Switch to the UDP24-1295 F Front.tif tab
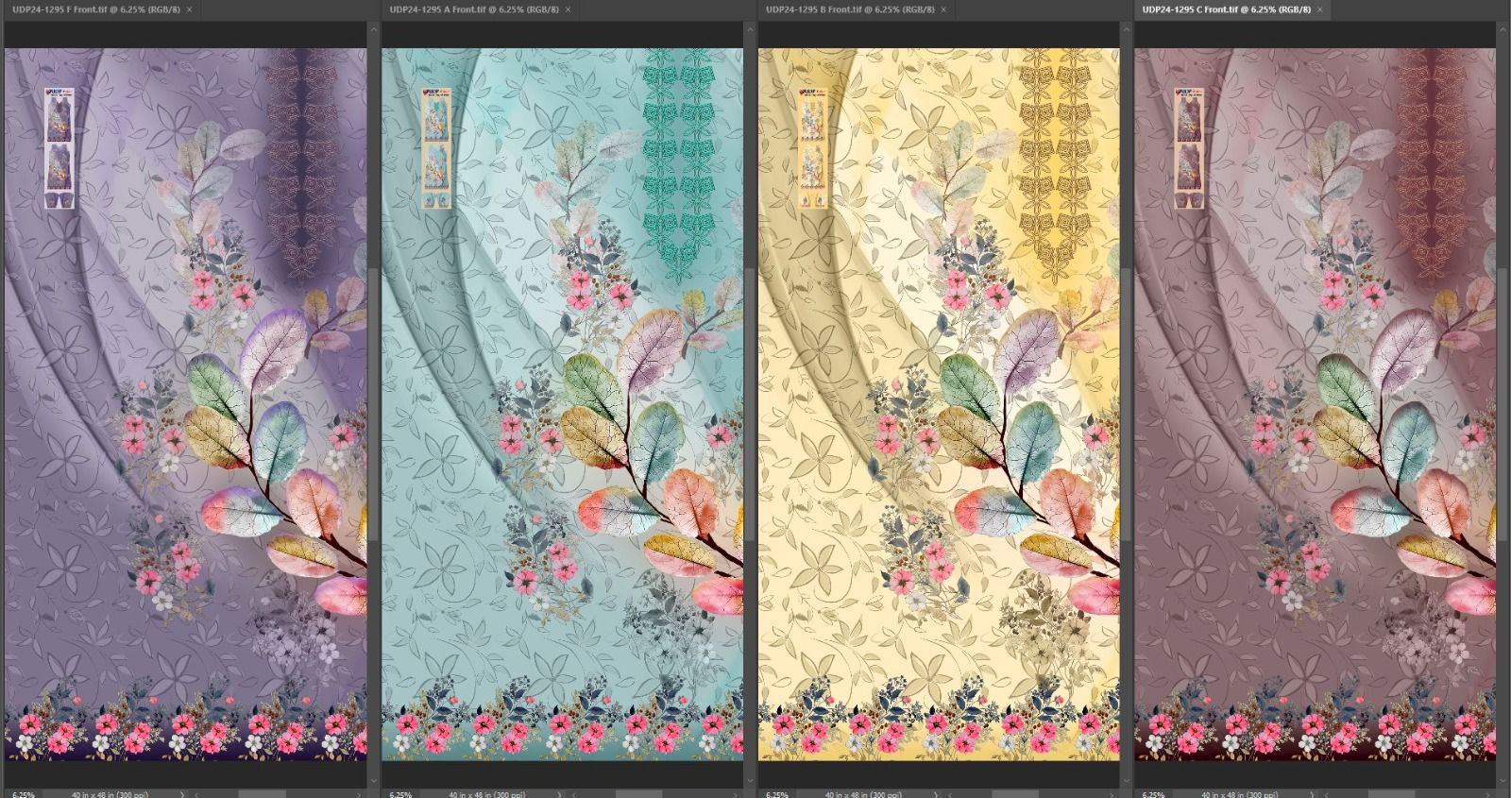 pos(93,9)
